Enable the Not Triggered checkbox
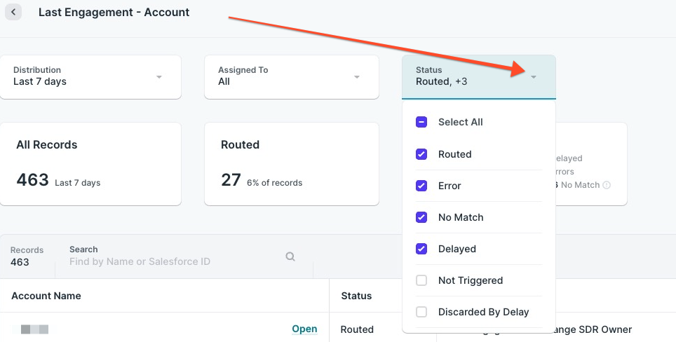The width and height of the screenshot is (676, 342). (x=421, y=280)
